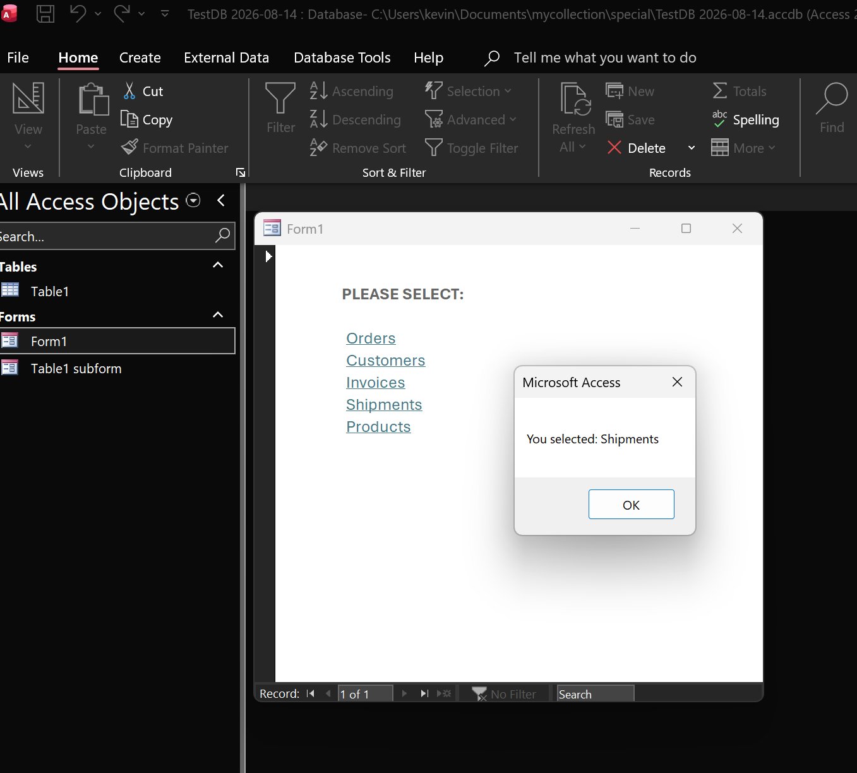Open All Access Objects navigation menu
857x773 pixels.
coord(193,201)
